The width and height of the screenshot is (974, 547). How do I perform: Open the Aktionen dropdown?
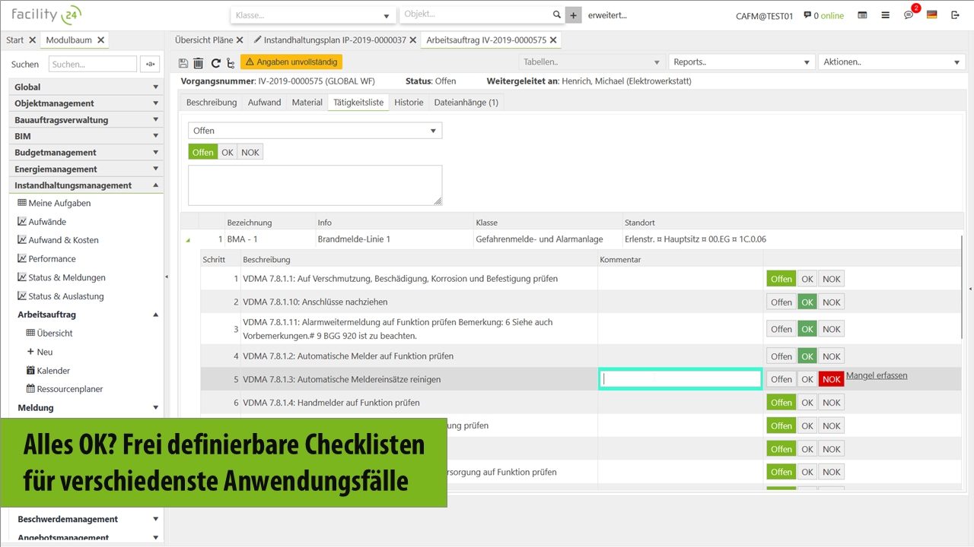coord(892,62)
